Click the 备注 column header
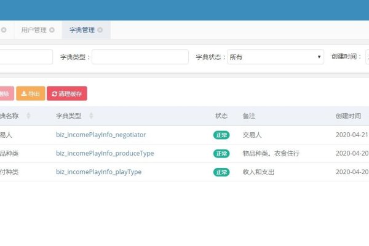 (x=248, y=116)
